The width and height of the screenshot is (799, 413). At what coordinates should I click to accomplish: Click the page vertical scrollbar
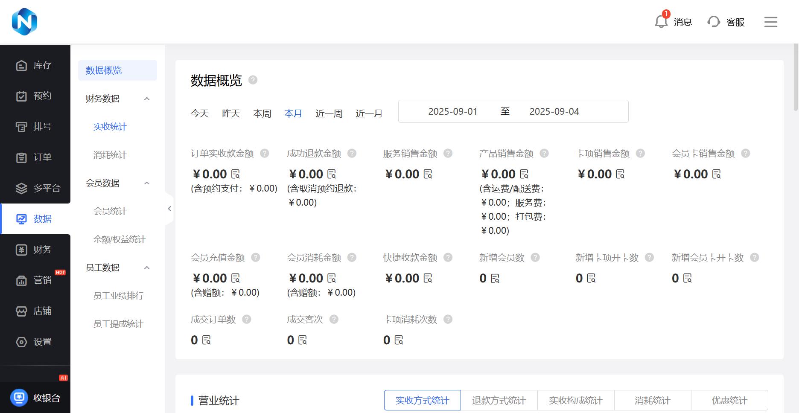pyautogui.click(x=796, y=77)
